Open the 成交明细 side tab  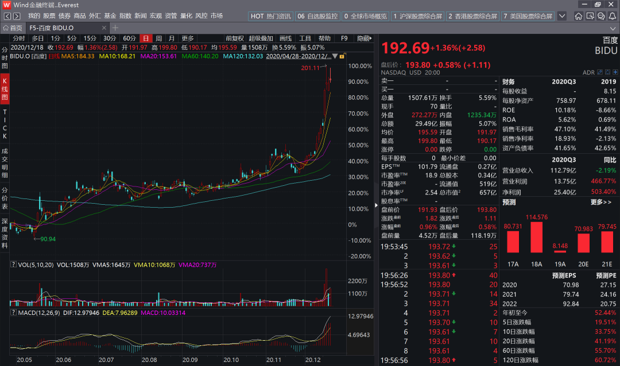pyautogui.click(x=5, y=163)
